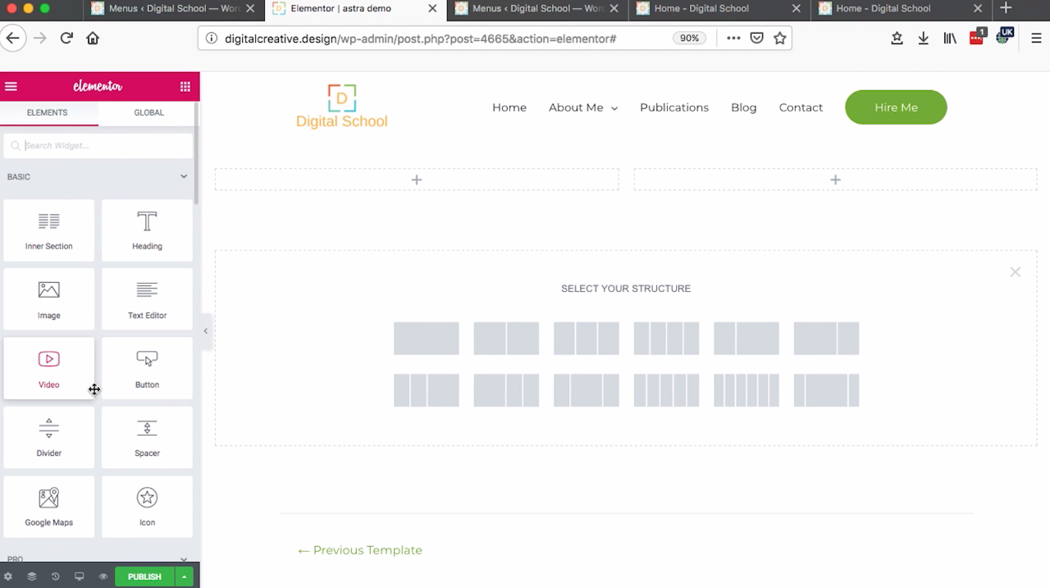1050x588 pixels.
Task: Open the Elementor widgets grid icon
Action: [x=185, y=86]
